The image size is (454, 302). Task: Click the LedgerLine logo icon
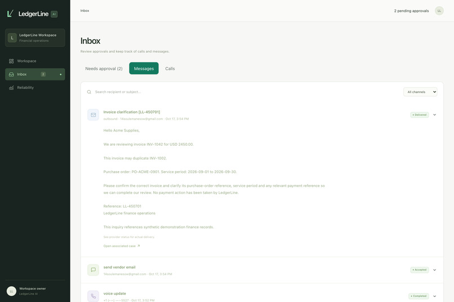click(10, 13)
